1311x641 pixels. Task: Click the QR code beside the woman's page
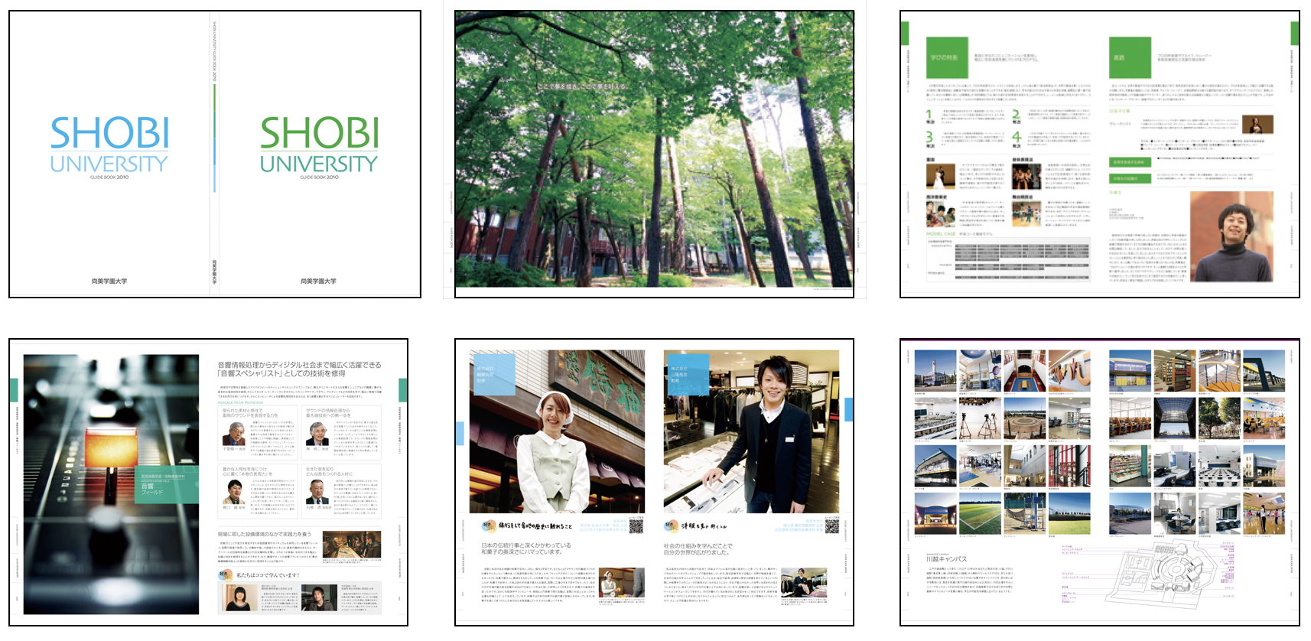point(636,526)
